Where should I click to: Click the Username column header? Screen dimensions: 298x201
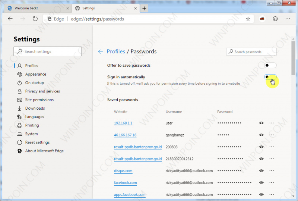coord(174,112)
